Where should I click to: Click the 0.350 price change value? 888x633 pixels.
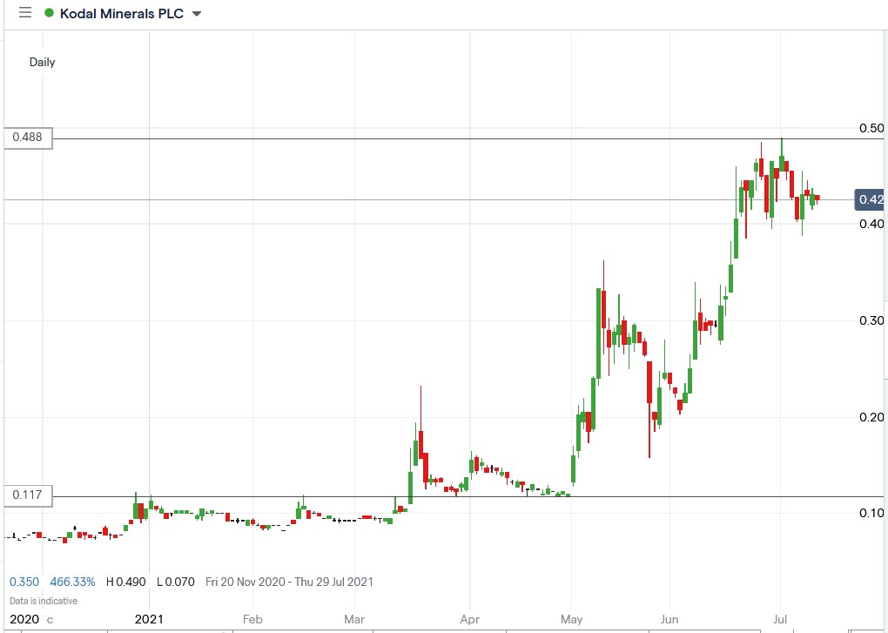[x=24, y=582]
